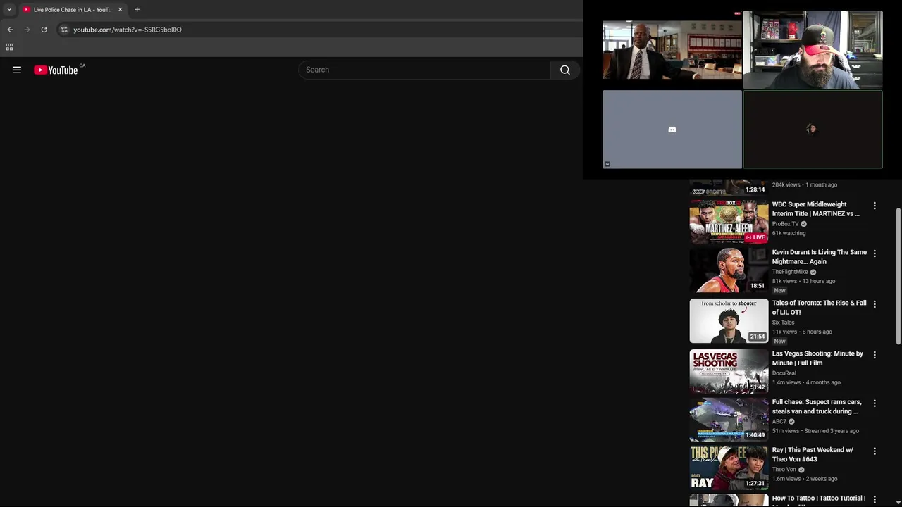Screen dimensions: 902x507
Task: Open Ray This Past Weekend #643 title
Action: pos(813,455)
